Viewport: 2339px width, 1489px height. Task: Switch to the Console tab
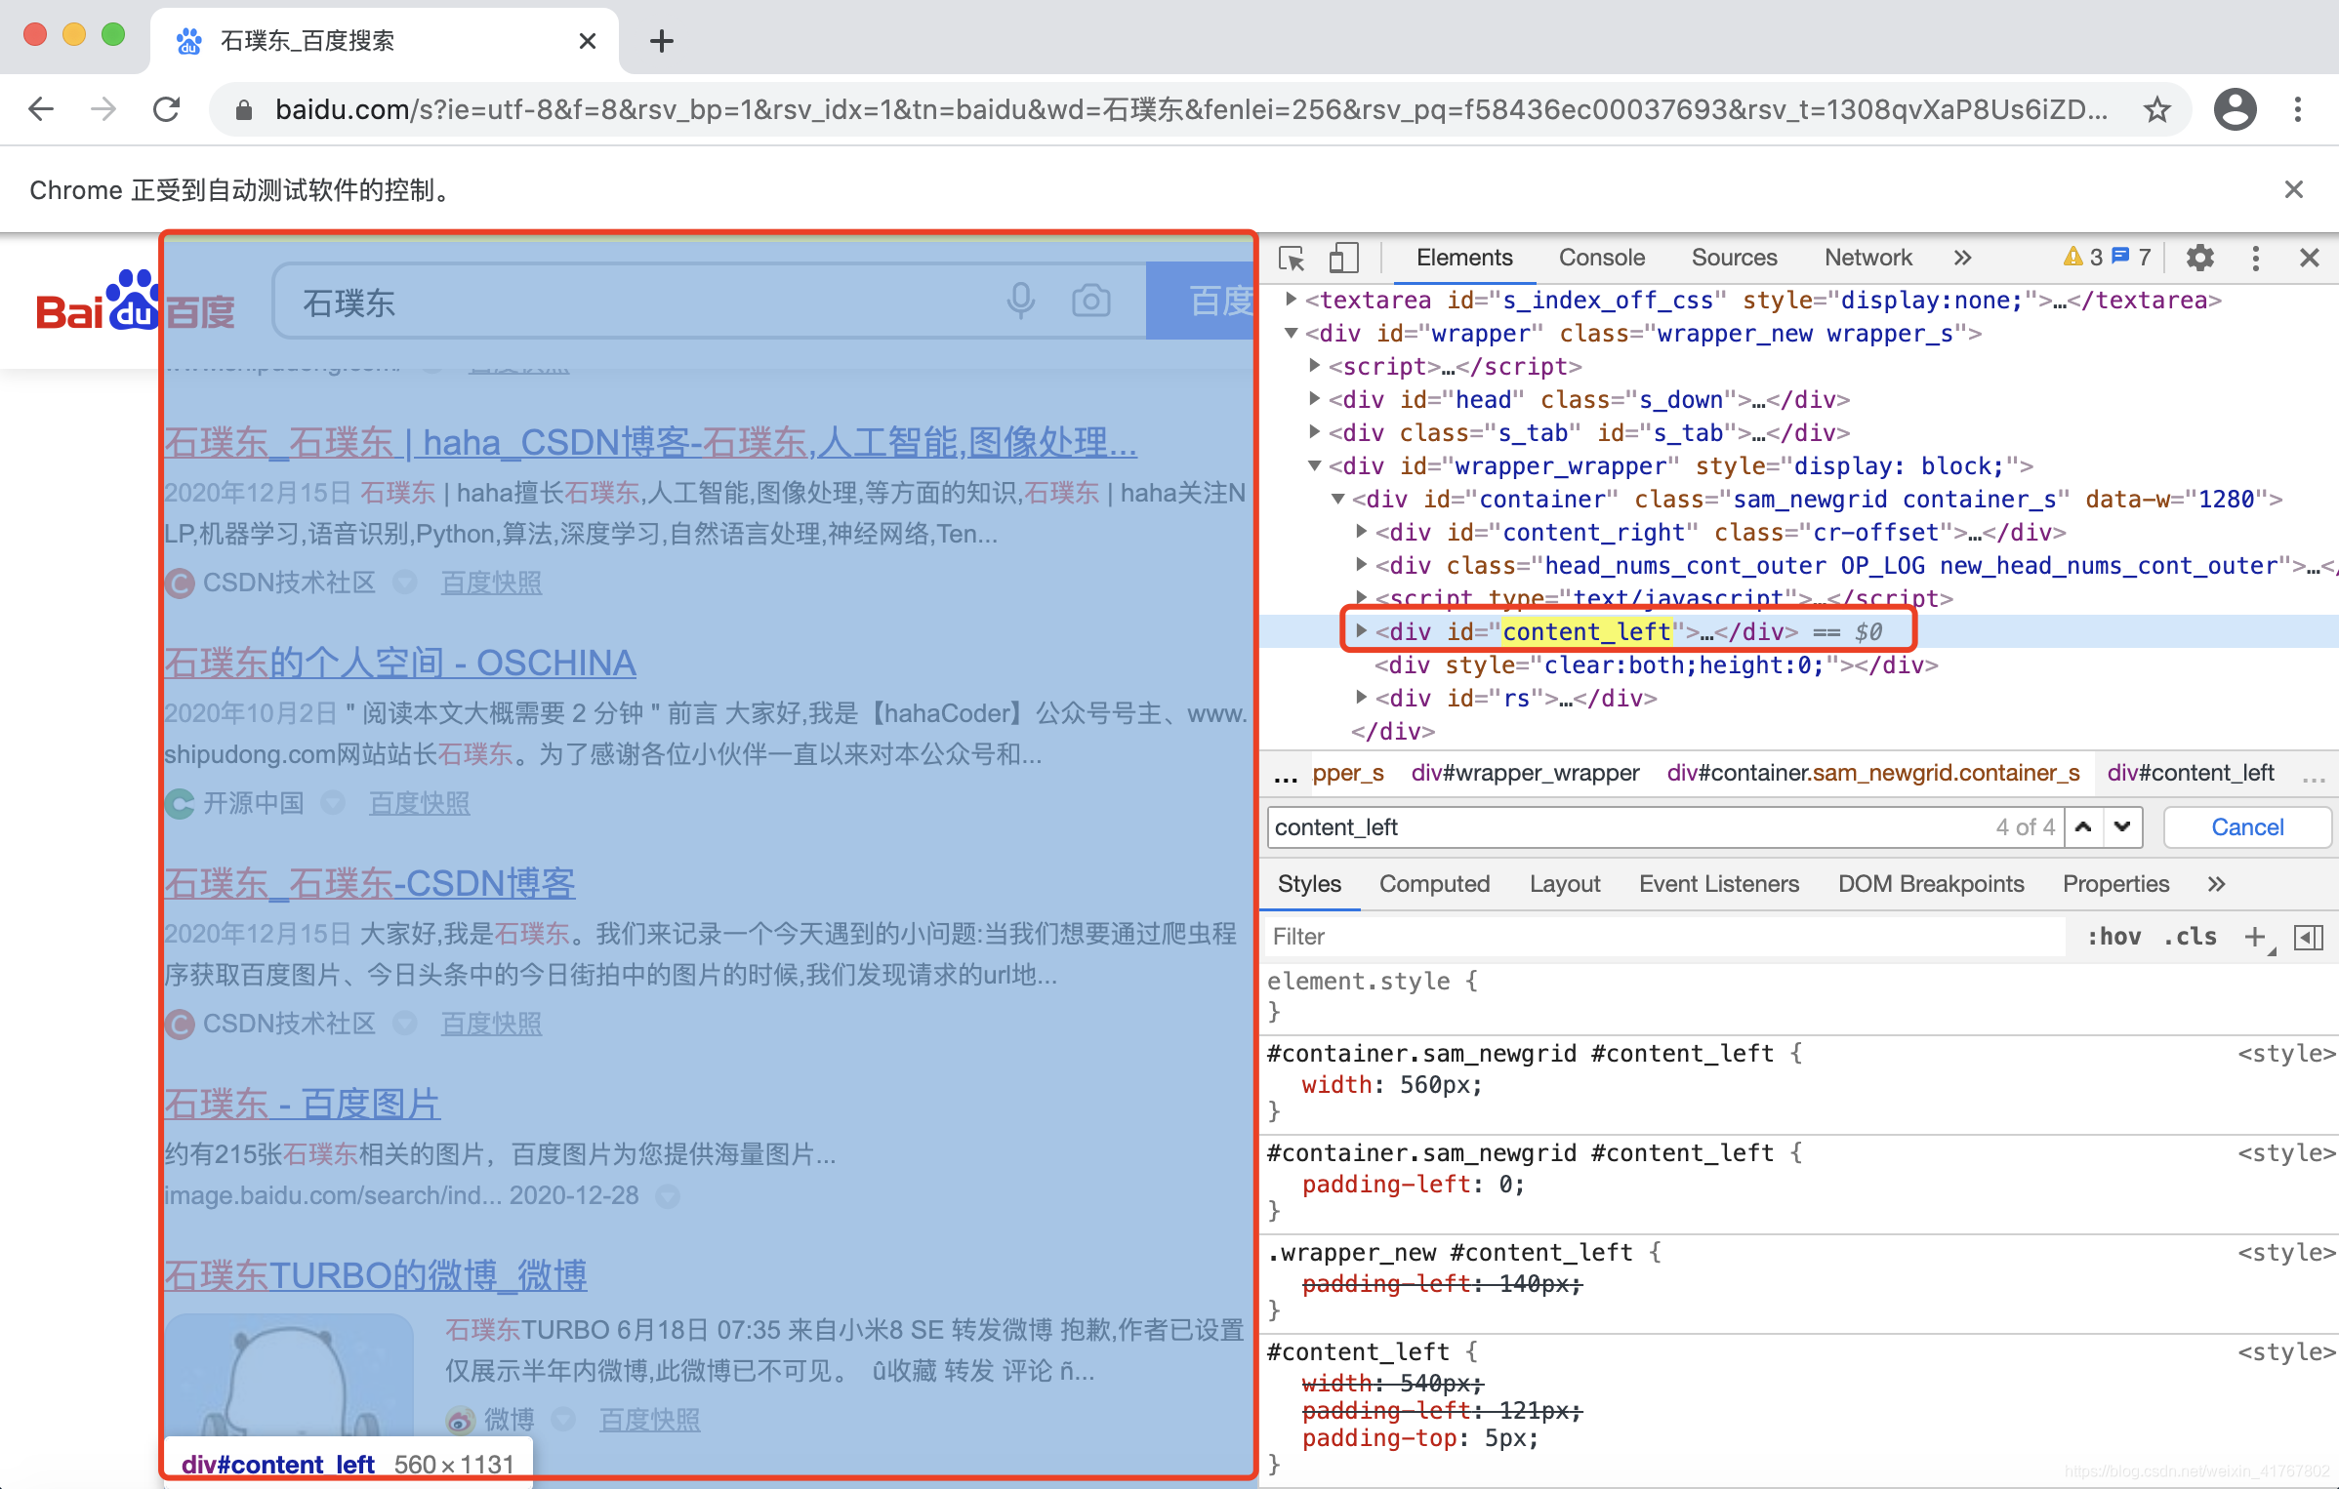[x=1601, y=258]
